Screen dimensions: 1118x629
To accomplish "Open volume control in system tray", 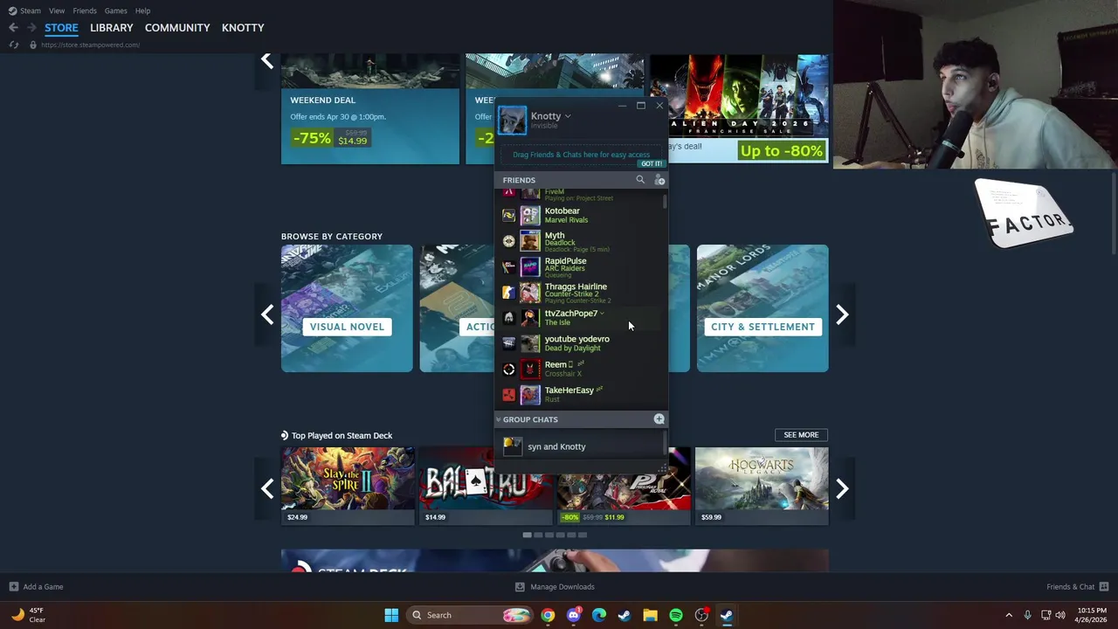I will pyautogui.click(x=1060, y=615).
